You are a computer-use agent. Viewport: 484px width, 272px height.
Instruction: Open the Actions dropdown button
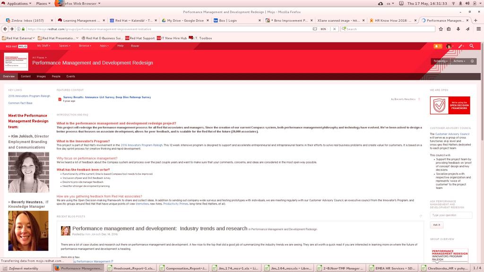[x=459, y=61]
